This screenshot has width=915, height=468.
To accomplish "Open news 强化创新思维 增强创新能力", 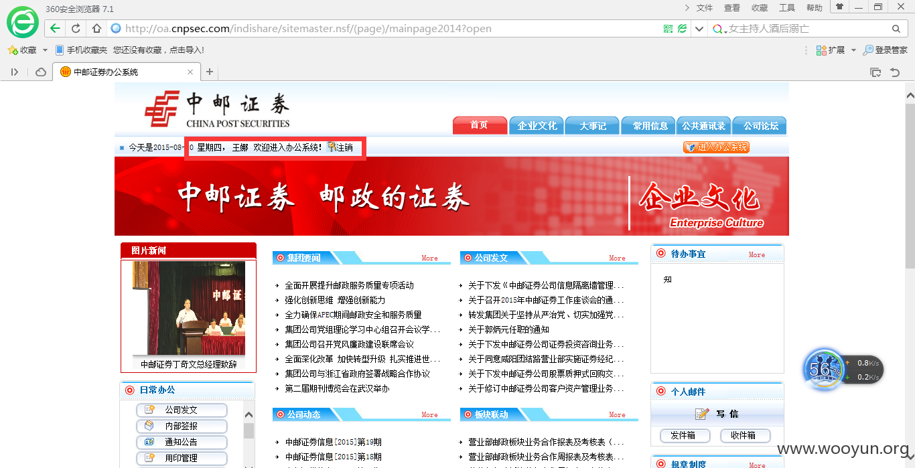I will pos(335,300).
